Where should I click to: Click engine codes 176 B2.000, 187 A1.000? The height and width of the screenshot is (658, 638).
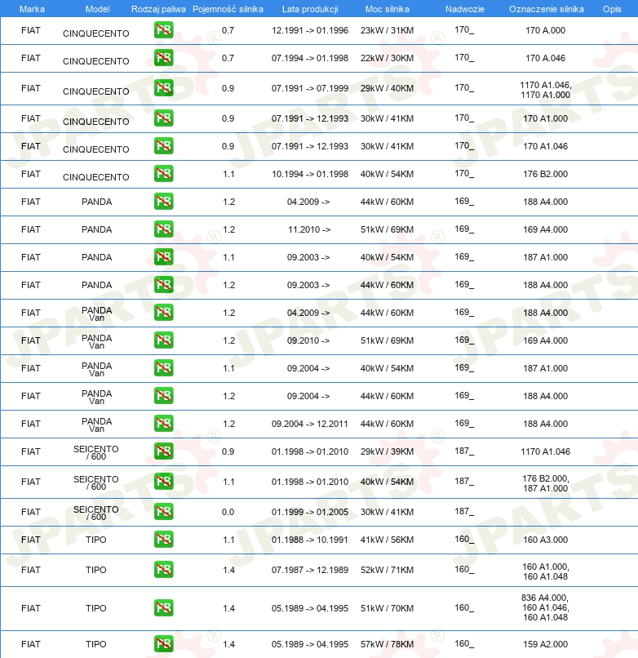coord(545,483)
